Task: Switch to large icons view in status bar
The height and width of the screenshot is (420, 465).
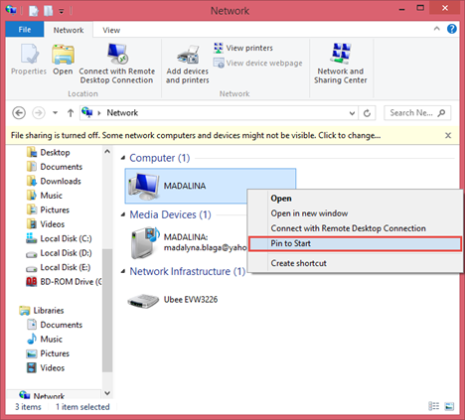Action: coord(449,406)
